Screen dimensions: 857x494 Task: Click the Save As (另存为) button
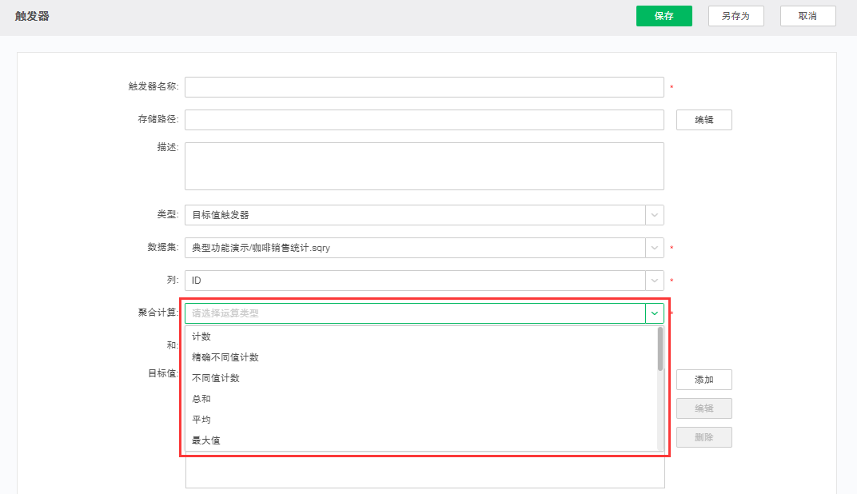click(735, 15)
